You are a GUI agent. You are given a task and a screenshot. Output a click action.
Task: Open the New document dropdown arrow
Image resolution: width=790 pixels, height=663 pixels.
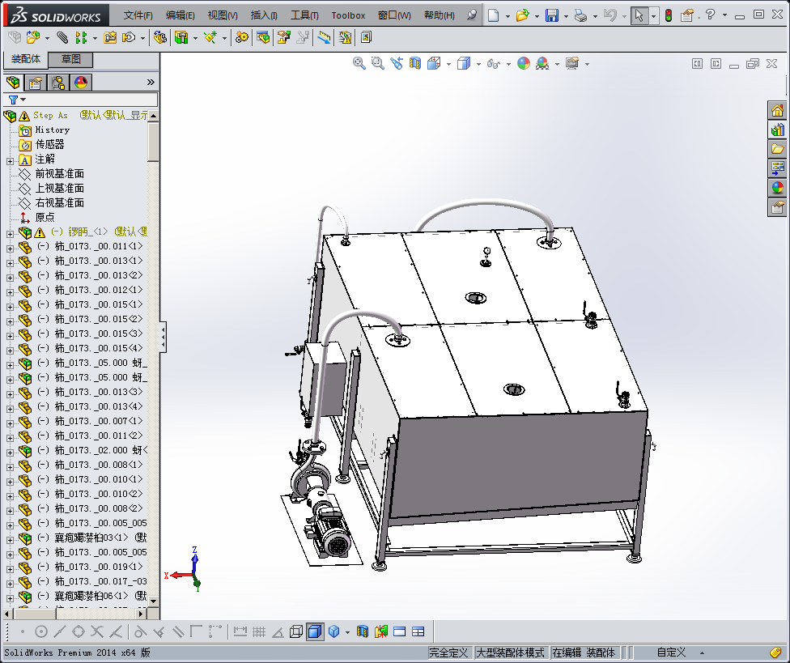click(508, 17)
